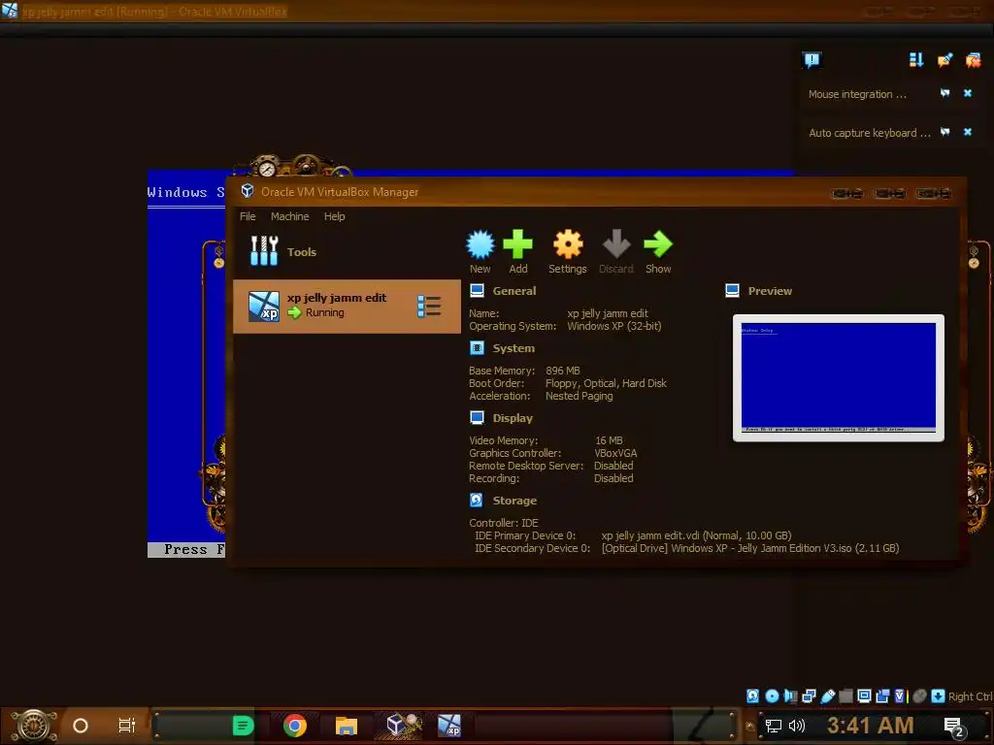Open the machine tools list icon for xp jelly jamm edit
This screenshot has width=994, height=745.
click(x=429, y=306)
